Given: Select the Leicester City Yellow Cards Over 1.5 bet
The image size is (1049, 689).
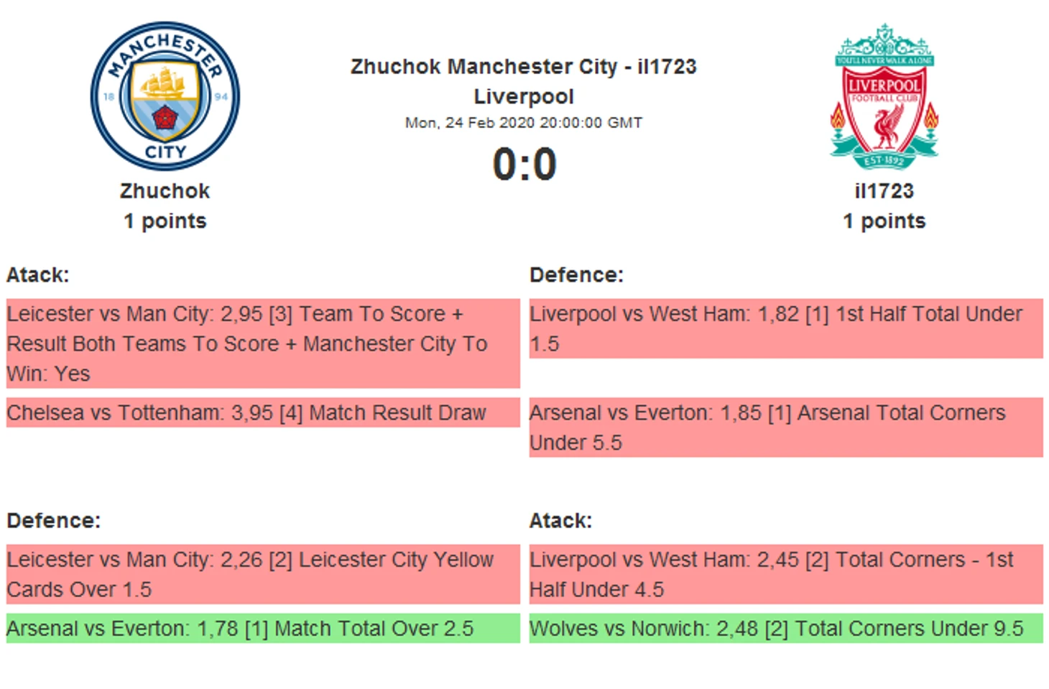Looking at the screenshot, I should pos(263,574).
